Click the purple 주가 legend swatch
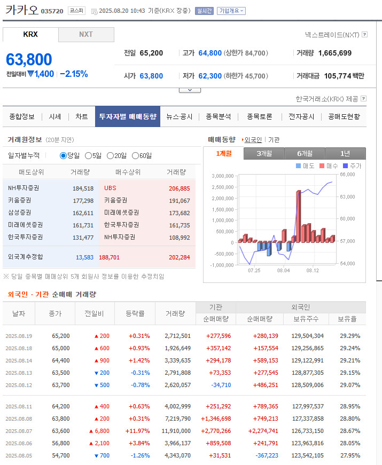The height and width of the screenshot is (465, 382). (x=345, y=166)
